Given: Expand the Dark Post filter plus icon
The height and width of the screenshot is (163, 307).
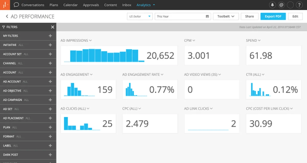Looking at the screenshot, I should click(x=50, y=155).
